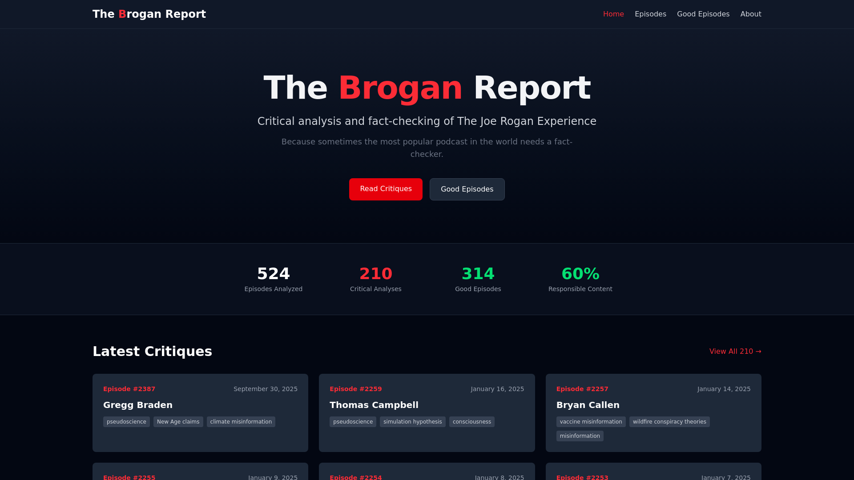Click the Read Critiques button
Viewport: 854px width, 480px height.
(x=386, y=189)
